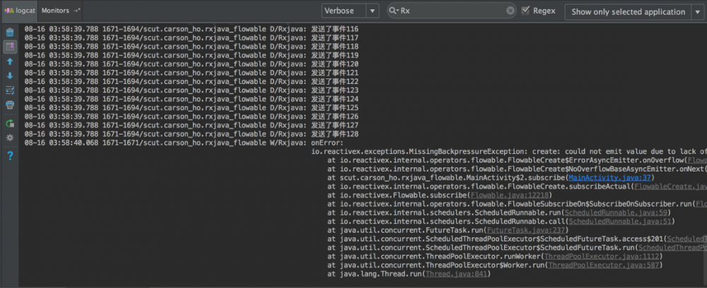
Task: Click log line 发送了事件117
Action: point(192,38)
